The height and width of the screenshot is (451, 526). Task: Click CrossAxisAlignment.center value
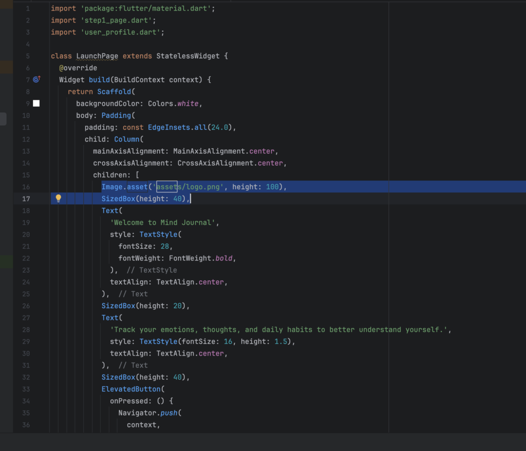(x=230, y=163)
